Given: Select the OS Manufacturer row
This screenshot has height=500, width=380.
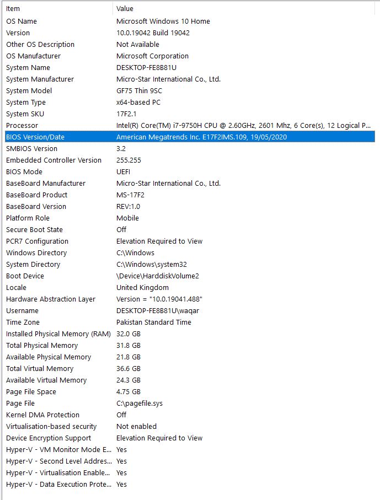Looking at the screenshot, I should pyautogui.click(x=190, y=56).
